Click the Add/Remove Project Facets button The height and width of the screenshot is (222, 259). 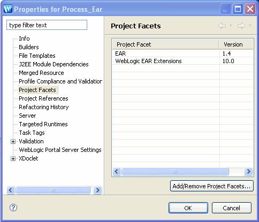(x=212, y=186)
